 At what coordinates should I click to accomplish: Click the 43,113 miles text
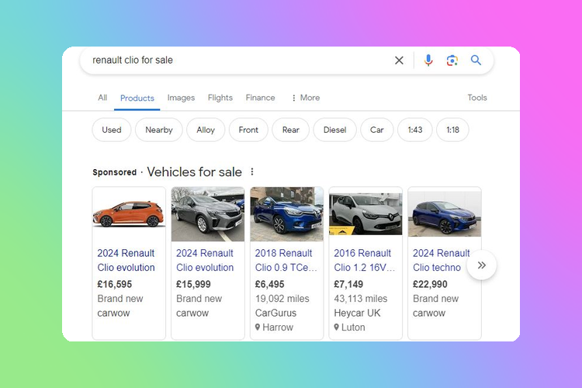[x=360, y=299]
